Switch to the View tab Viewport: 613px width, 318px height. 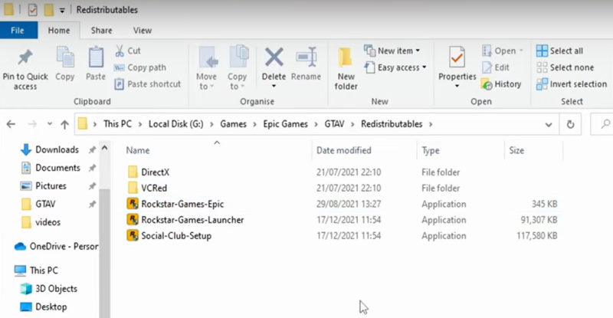click(143, 30)
